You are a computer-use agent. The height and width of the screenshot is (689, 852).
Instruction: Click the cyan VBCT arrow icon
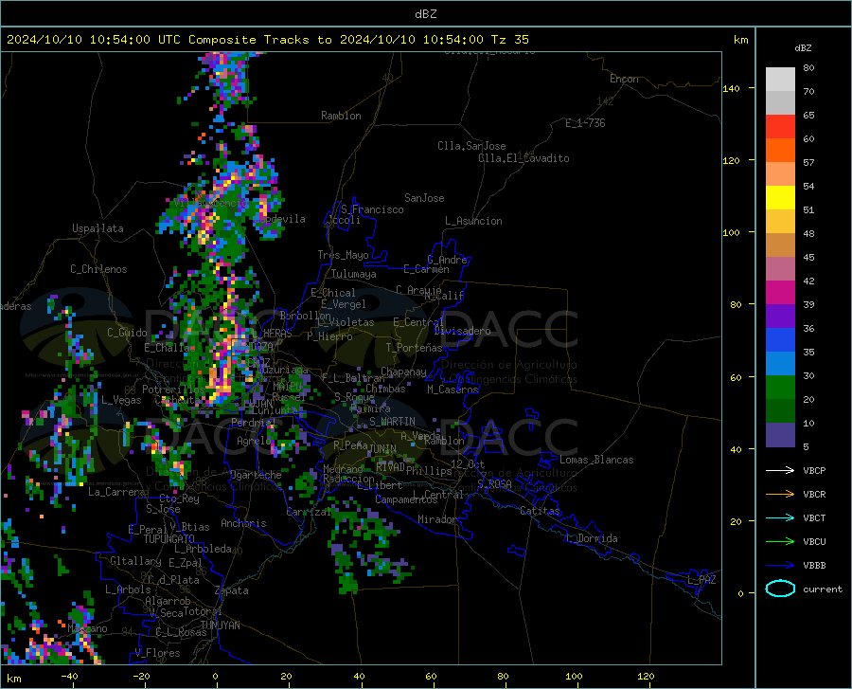[x=780, y=517]
